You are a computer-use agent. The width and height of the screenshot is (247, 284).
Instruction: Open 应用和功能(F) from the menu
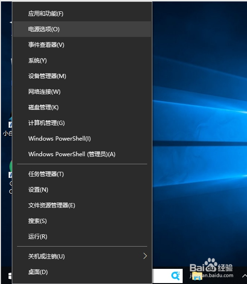point(82,14)
